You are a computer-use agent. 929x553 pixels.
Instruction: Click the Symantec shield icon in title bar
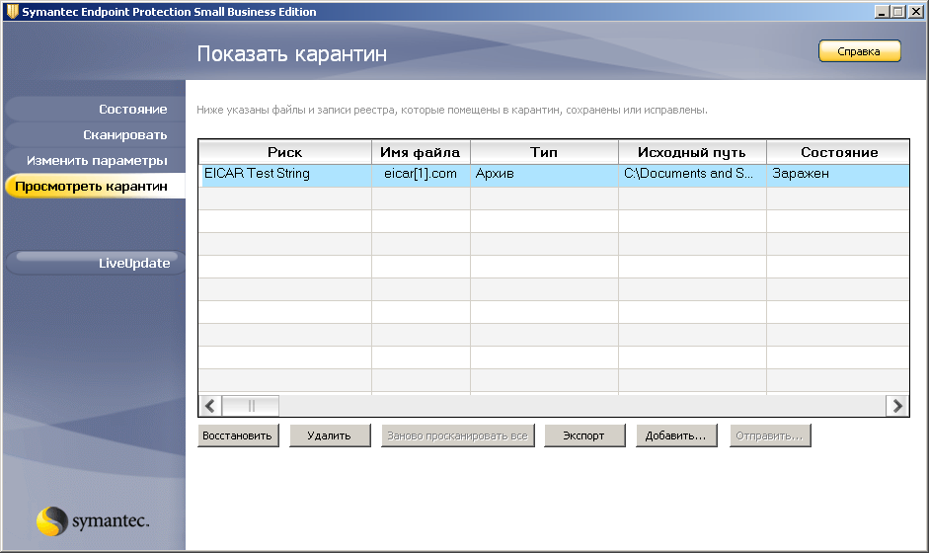click(12, 11)
